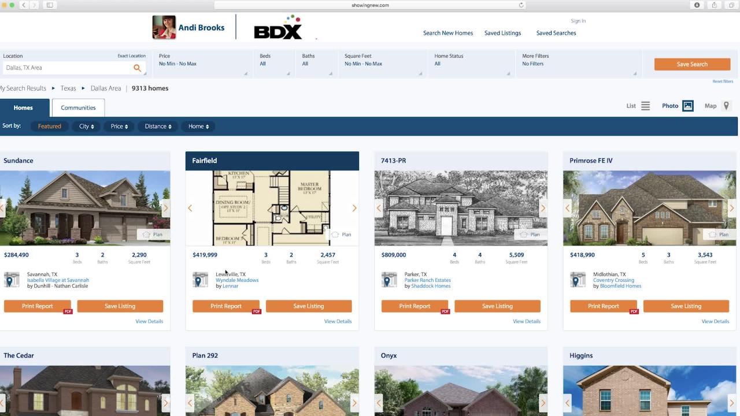Expand the More Filters dropdown
Image resolution: width=740 pixels, height=416 pixels.
[579, 64]
